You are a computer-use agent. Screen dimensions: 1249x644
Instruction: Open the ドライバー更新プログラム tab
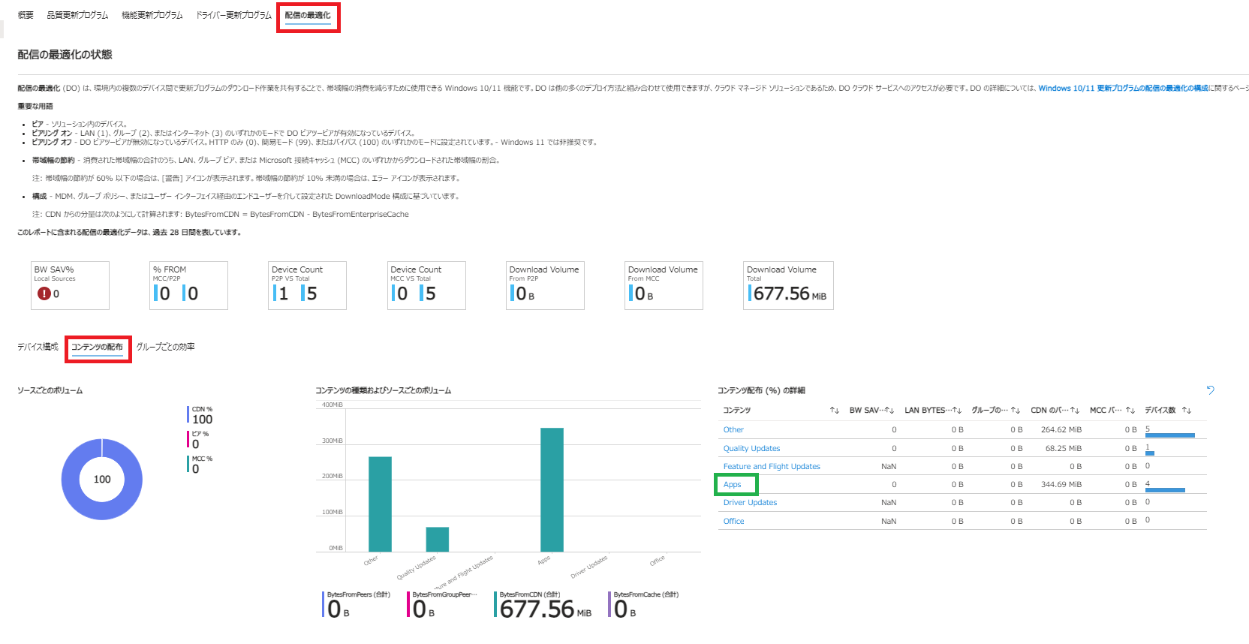pyautogui.click(x=233, y=15)
